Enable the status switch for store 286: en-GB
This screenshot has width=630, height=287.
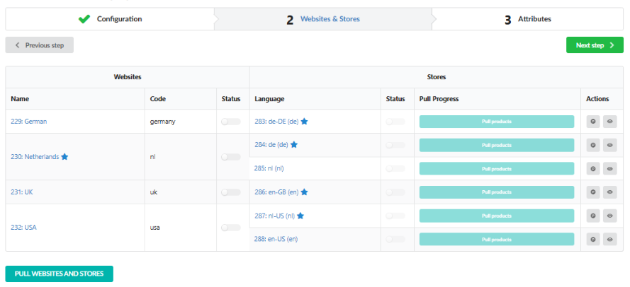point(395,192)
